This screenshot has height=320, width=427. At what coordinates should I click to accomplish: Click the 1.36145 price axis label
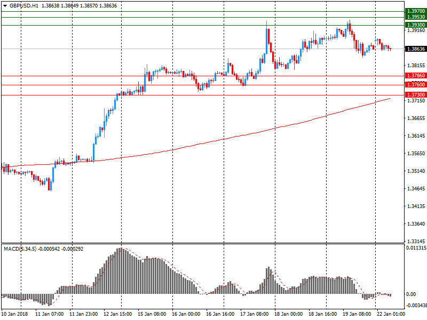pyautogui.click(x=416, y=136)
